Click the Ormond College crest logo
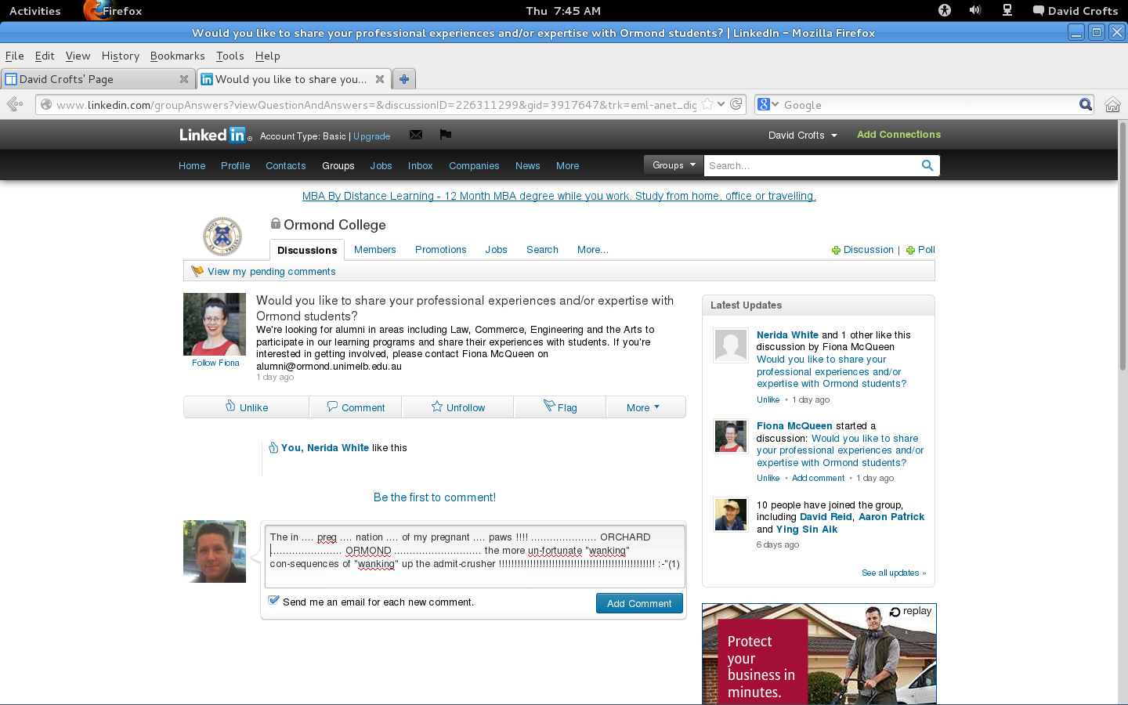This screenshot has height=705, width=1128. [x=222, y=236]
